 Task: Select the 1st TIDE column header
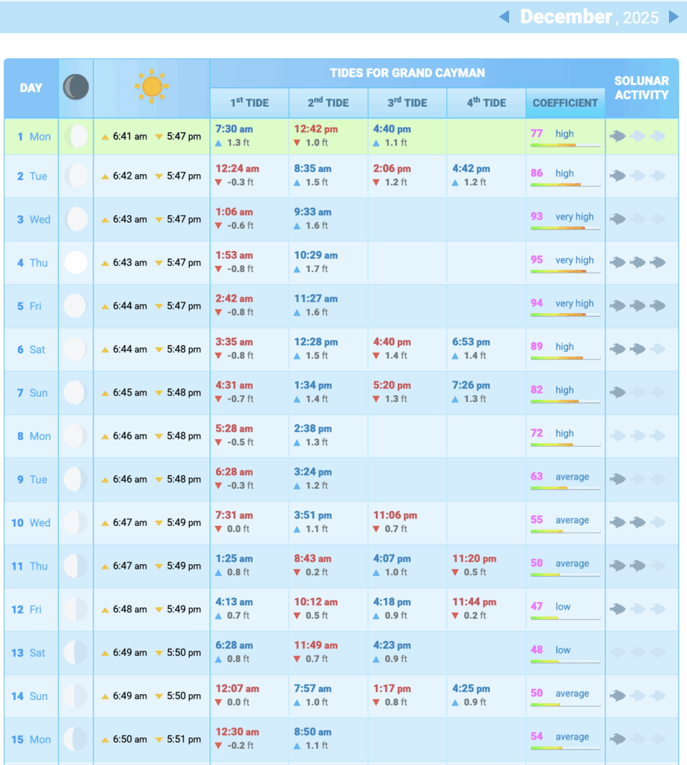click(x=250, y=103)
